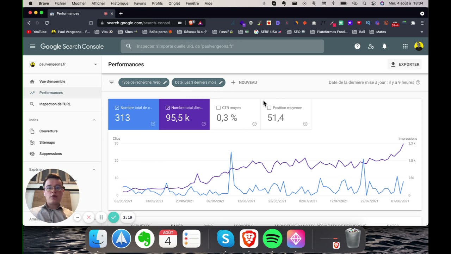
Task: Open Finder from the Dock
Action: [98, 239]
